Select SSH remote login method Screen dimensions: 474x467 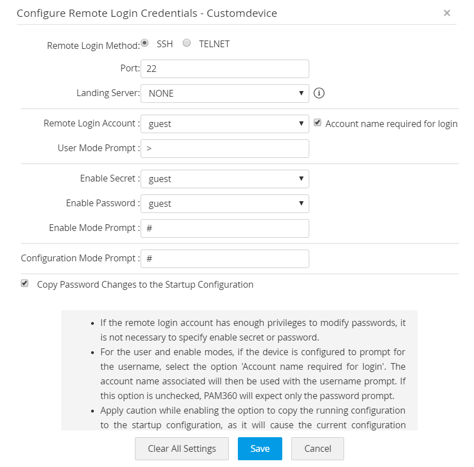(145, 43)
